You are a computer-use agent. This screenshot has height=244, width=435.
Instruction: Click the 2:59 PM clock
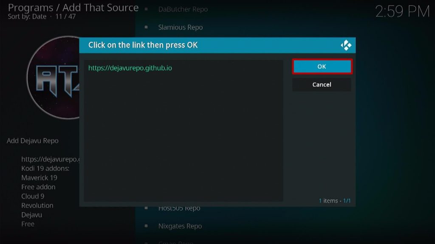[402, 11]
